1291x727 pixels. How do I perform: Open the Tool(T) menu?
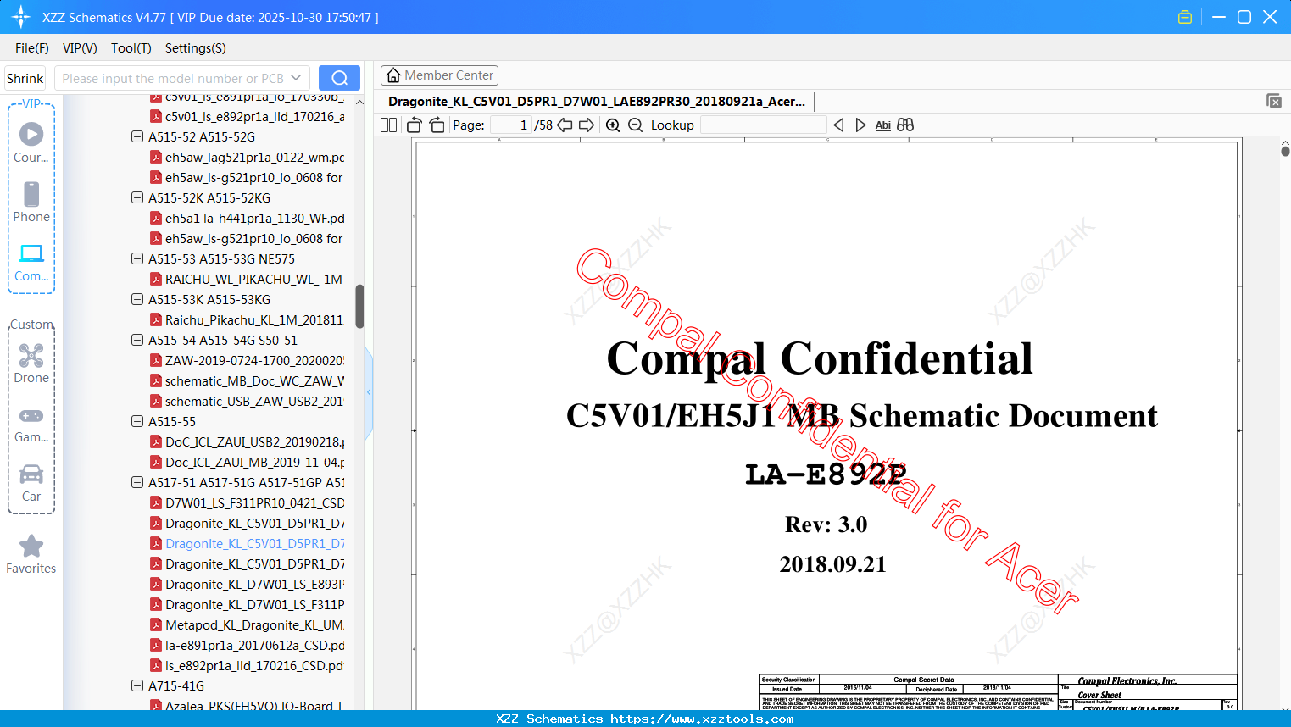[x=131, y=48]
